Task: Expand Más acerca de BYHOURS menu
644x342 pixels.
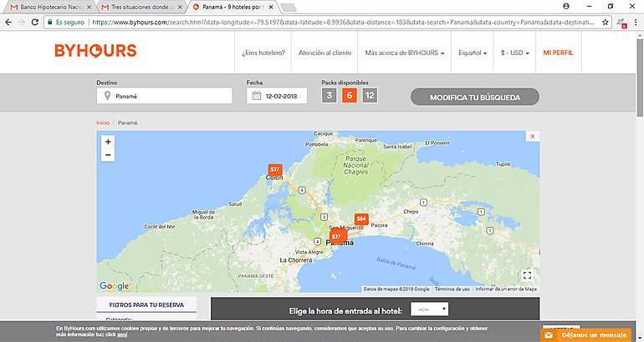Action: [405, 53]
